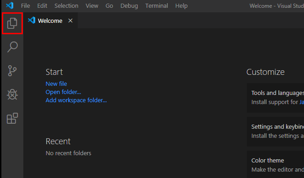304x178 pixels.
Task: Open the Help menu
Action: pos(181,6)
